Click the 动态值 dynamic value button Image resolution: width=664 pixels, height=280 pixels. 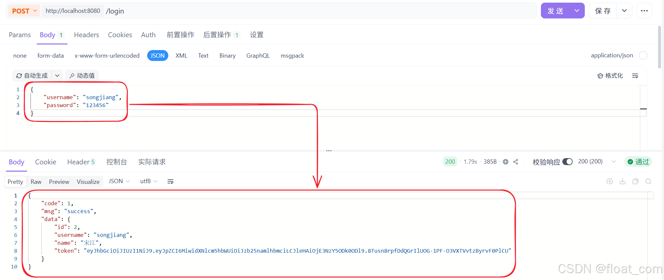(x=82, y=76)
